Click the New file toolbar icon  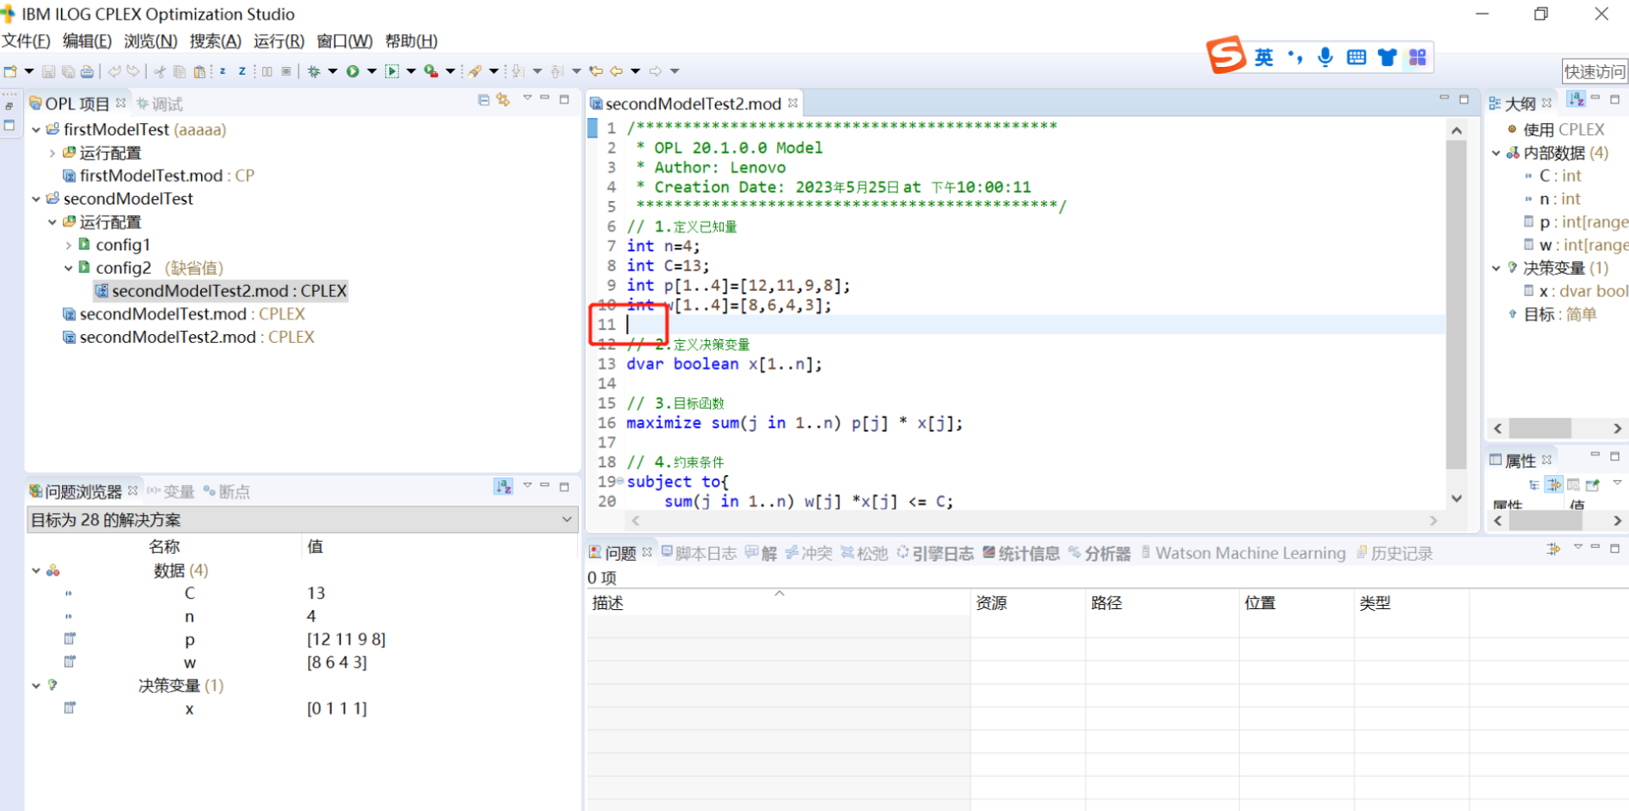tap(10, 71)
